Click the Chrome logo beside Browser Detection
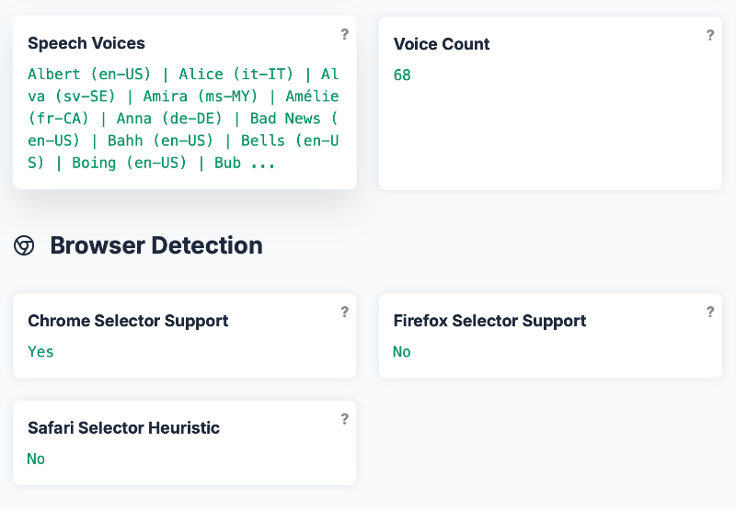 pyautogui.click(x=24, y=245)
